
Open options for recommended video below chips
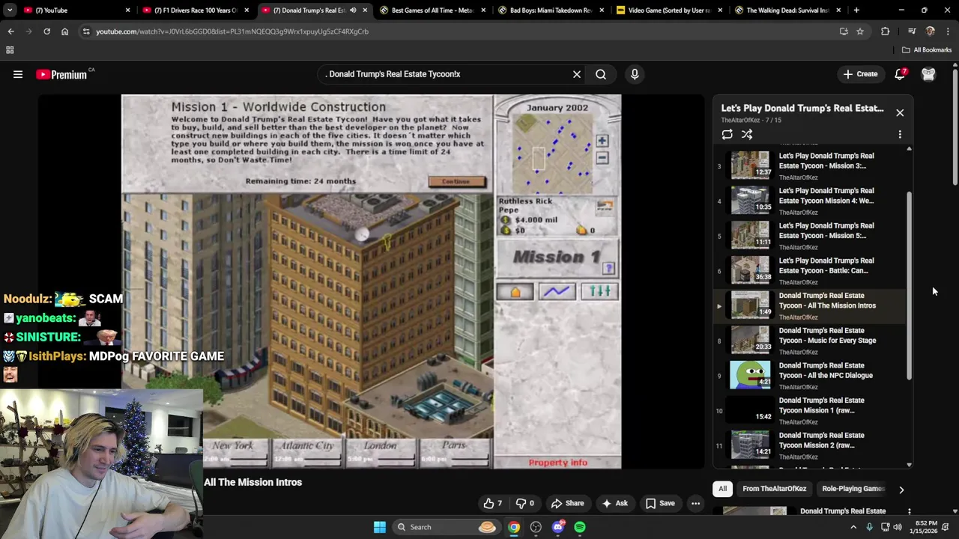click(x=909, y=512)
